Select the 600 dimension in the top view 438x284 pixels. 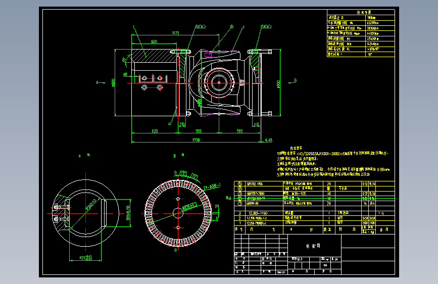click(154, 41)
